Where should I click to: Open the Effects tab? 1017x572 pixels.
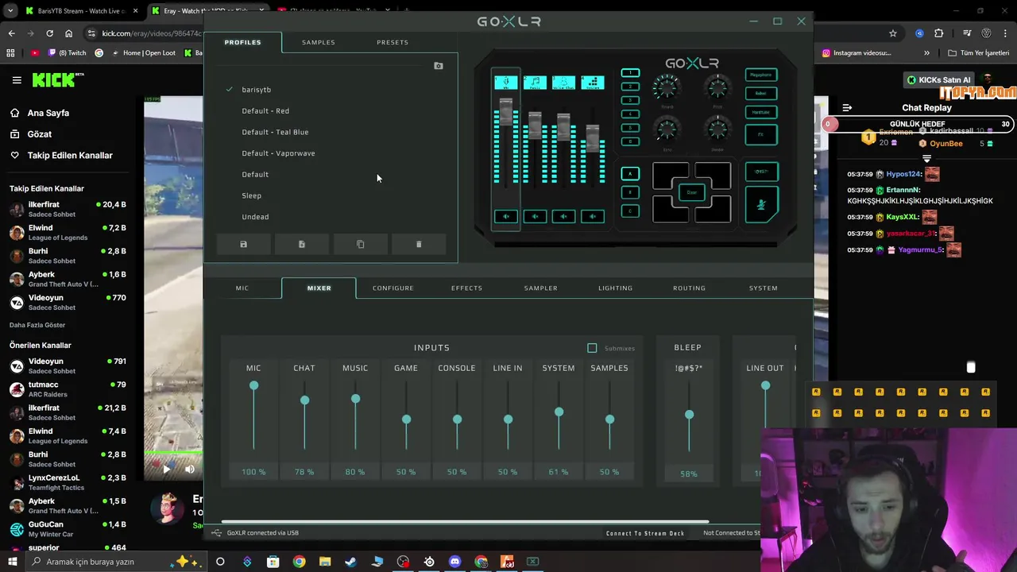[x=467, y=288]
